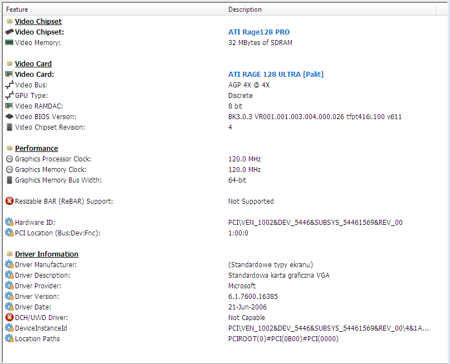Open the ATI RAGE 128 ULTRA [Palit] link

pyautogui.click(x=276, y=75)
